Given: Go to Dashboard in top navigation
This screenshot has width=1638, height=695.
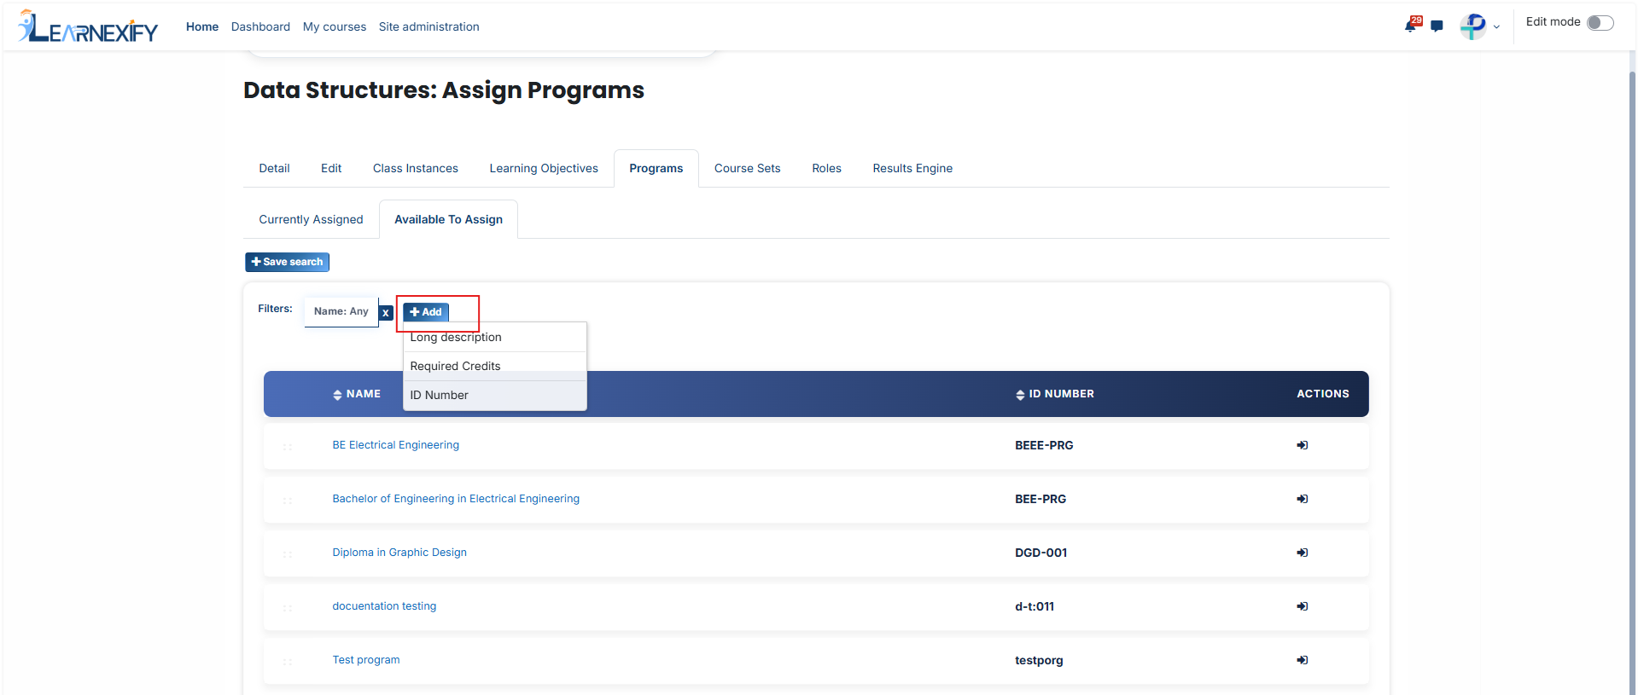Looking at the screenshot, I should [260, 26].
